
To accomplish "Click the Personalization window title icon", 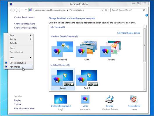I will coord(11,4).
